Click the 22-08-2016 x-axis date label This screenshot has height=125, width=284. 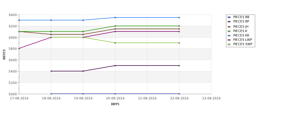pos(179,98)
